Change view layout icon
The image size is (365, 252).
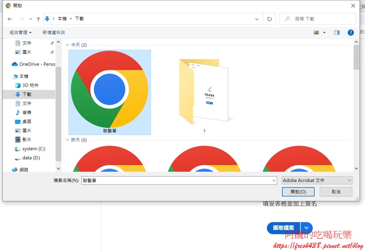[317, 32]
